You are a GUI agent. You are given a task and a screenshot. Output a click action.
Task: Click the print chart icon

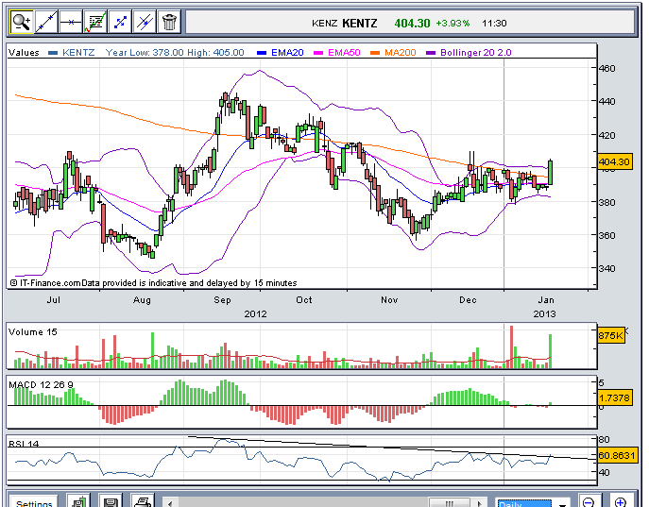click(142, 501)
